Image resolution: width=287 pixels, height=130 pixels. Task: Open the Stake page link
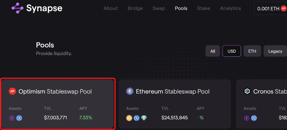(x=204, y=8)
